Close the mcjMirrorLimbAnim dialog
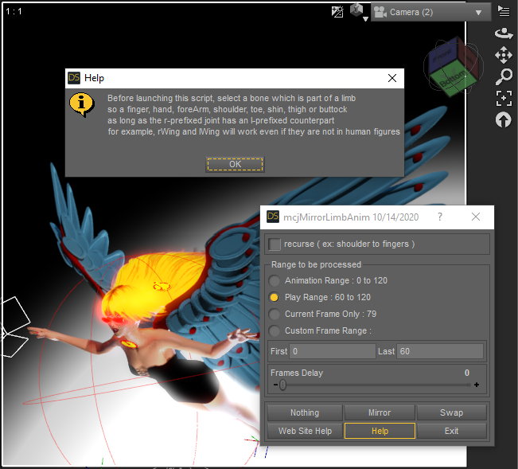 476,217
